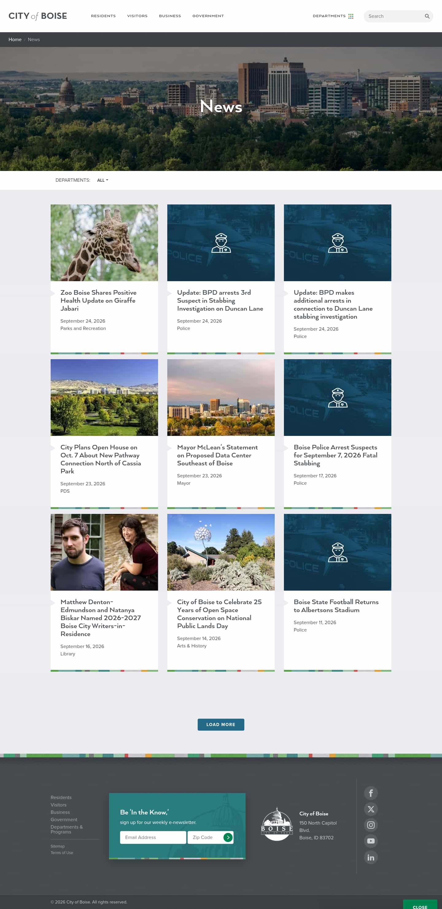Click the search magnifier icon
The width and height of the screenshot is (442, 909).
pos(427,16)
